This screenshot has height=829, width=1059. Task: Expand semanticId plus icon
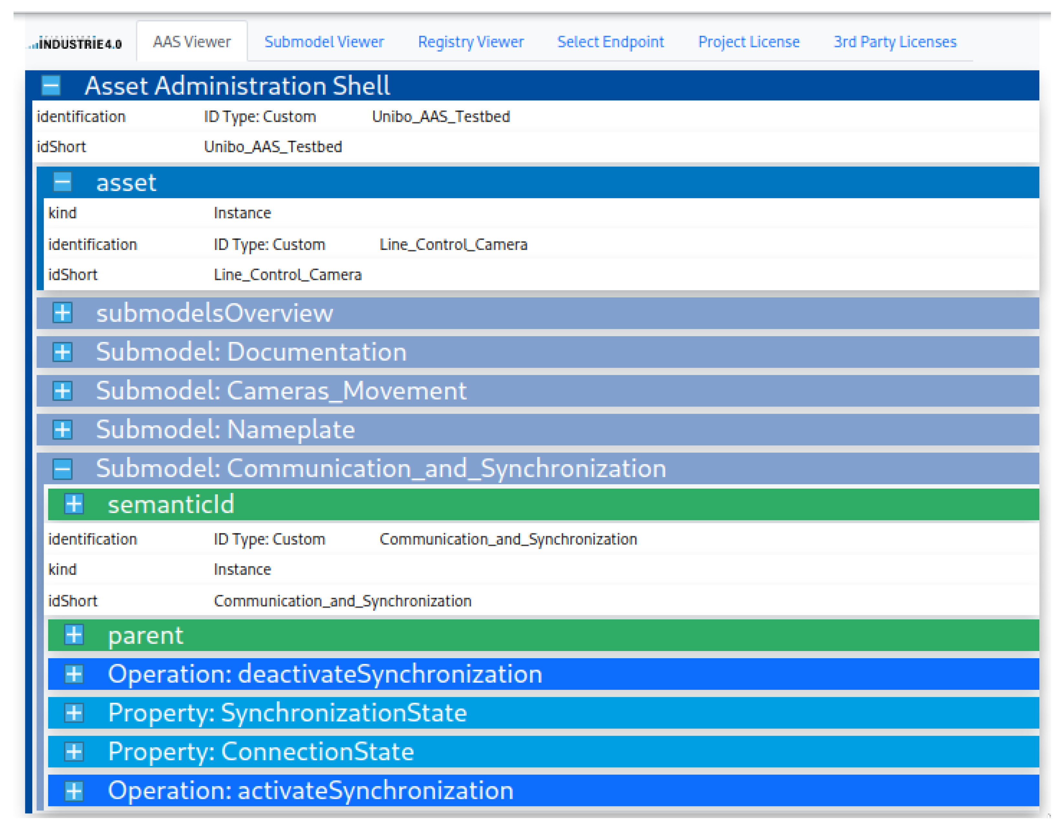click(74, 504)
